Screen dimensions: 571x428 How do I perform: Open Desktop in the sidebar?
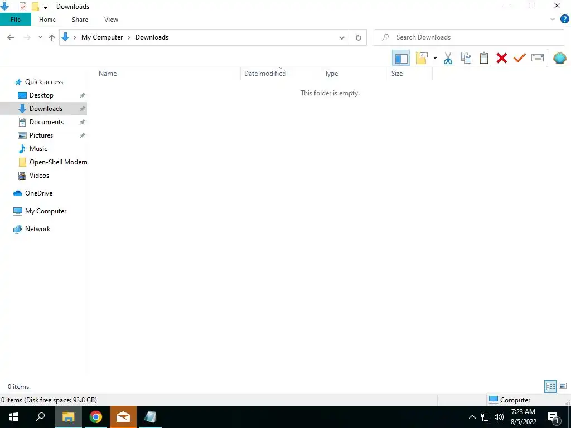[41, 95]
